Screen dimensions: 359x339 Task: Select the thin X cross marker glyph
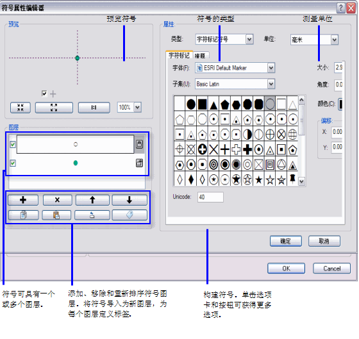click(x=213, y=150)
